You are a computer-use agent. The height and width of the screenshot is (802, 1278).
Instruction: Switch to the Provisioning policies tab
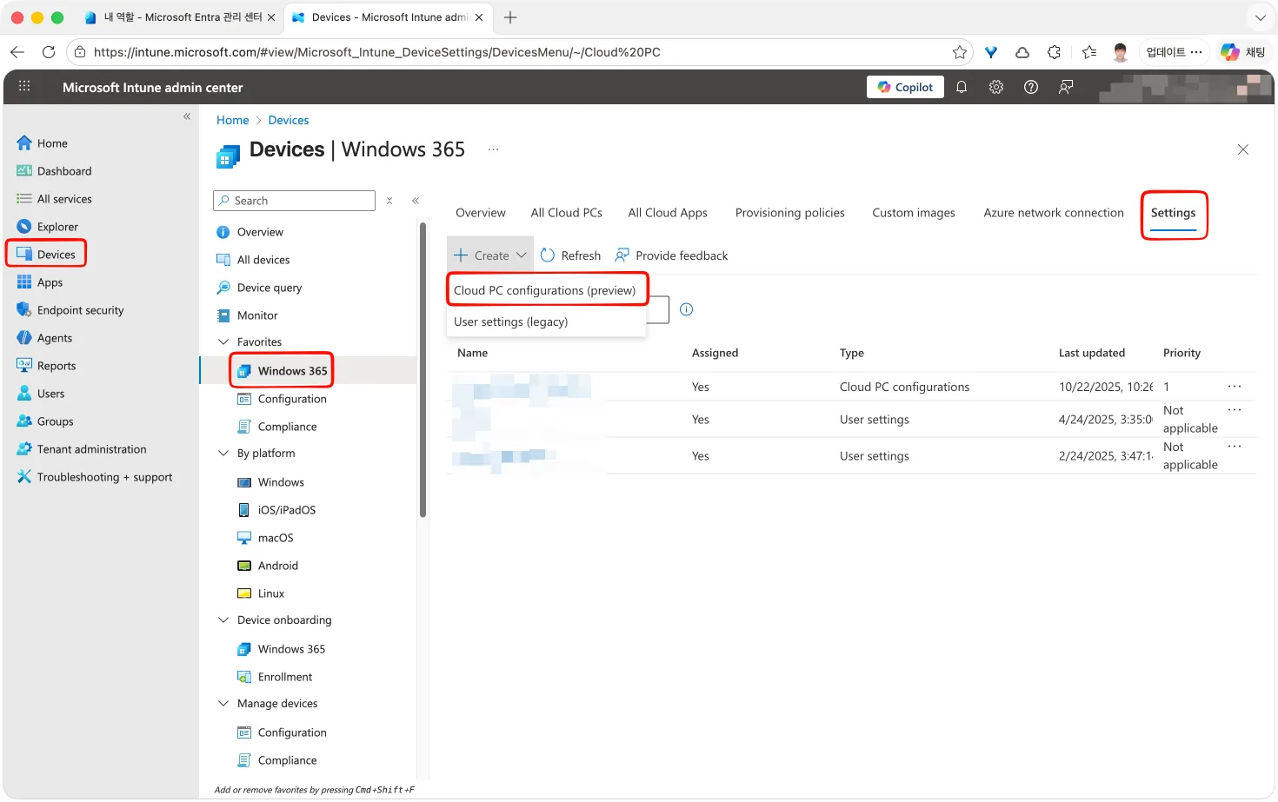(x=789, y=213)
